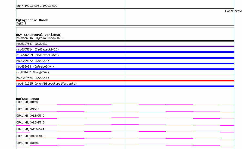This screenshot has height=149, width=242.
Task: Open CUX1|NM_001202545 transcript label
Action: coord(30,116)
